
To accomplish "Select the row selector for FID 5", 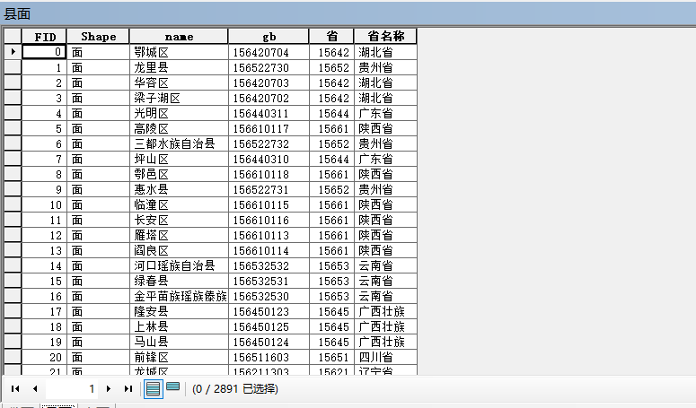I will click(x=13, y=128).
